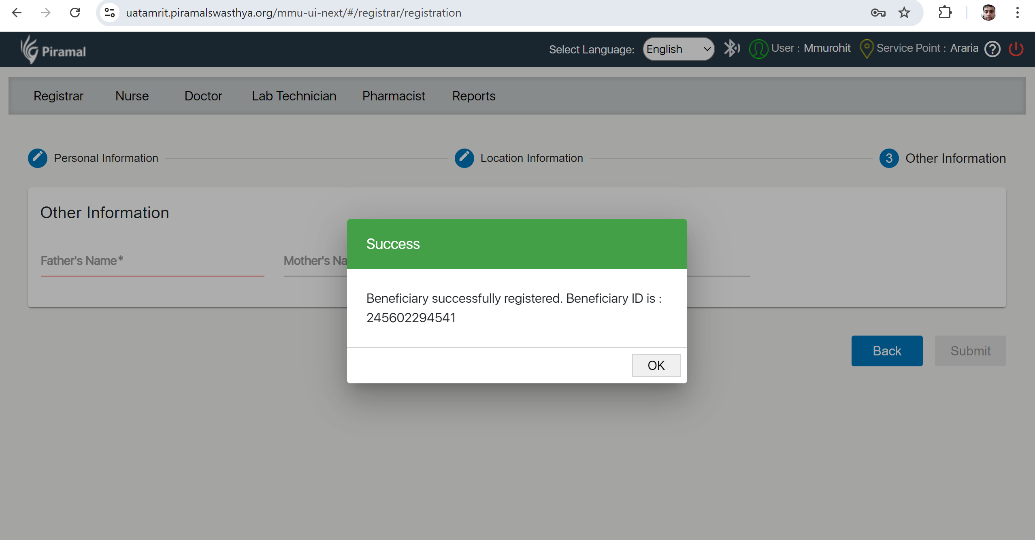This screenshot has width=1035, height=540.
Task: Click the green user profile icon
Action: point(758,49)
